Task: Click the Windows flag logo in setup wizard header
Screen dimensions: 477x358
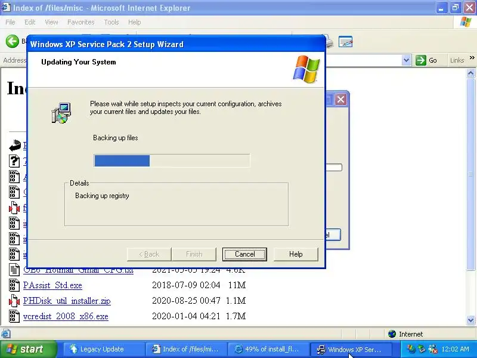Action: (x=306, y=69)
